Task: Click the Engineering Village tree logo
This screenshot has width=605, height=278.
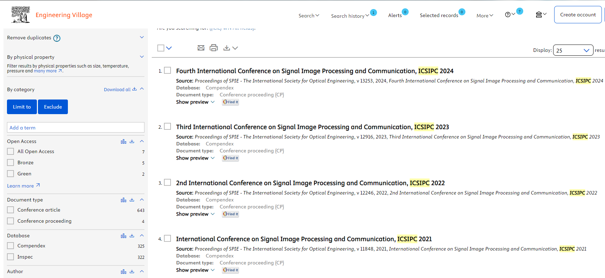Action: pyautogui.click(x=21, y=15)
